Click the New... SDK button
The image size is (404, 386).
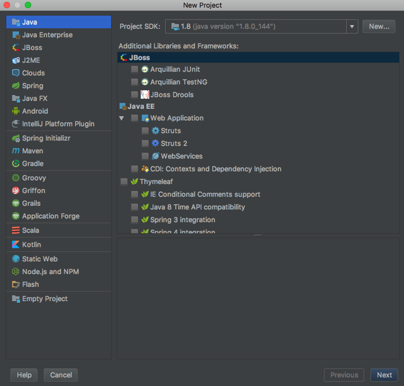point(379,26)
